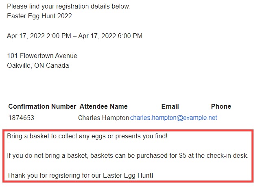Click the 101 Flowertown Avenue address line
Image resolution: width=258 pixels, height=187 pixels.
pyautogui.click(x=42, y=56)
